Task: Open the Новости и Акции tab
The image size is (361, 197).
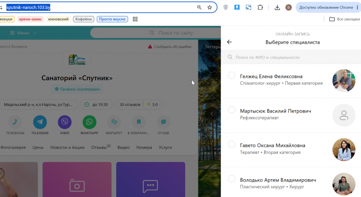Action: coord(68,147)
